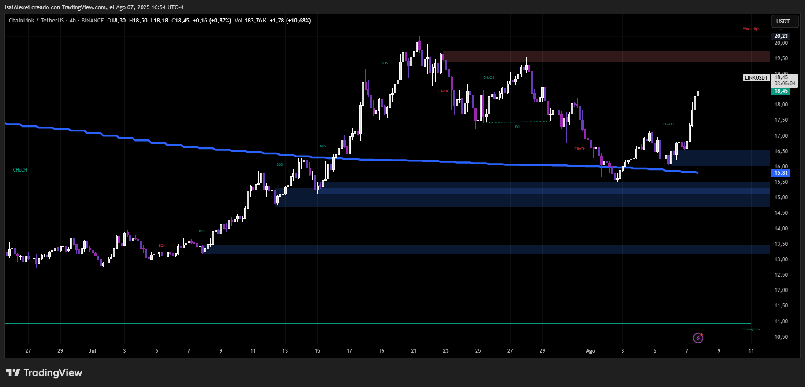Screen dimensions: 805x387
Task: Click the Vol. 183,76K legend value
Action: click(x=250, y=21)
